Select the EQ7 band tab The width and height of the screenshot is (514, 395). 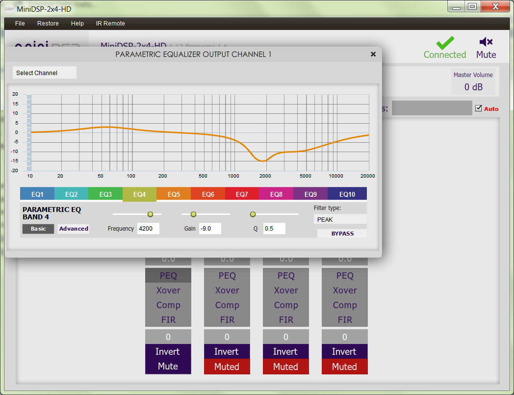coord(242,194)
